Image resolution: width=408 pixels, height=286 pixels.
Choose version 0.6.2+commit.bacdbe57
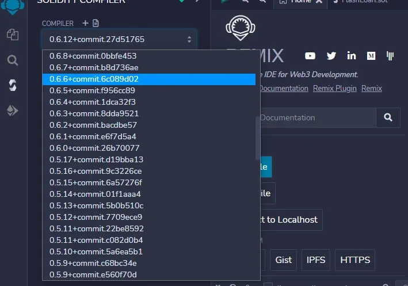click(x=149, y=125)
